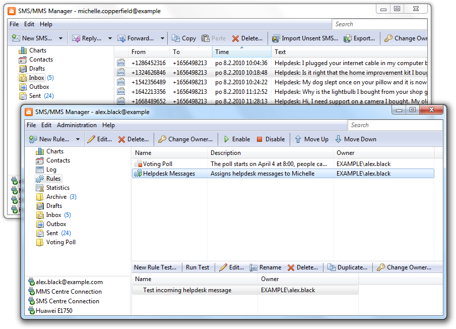456x329 pixels.
Task: Click Export in michelle window toolbar
Action: pyautogui.click(x=359, y=38)
